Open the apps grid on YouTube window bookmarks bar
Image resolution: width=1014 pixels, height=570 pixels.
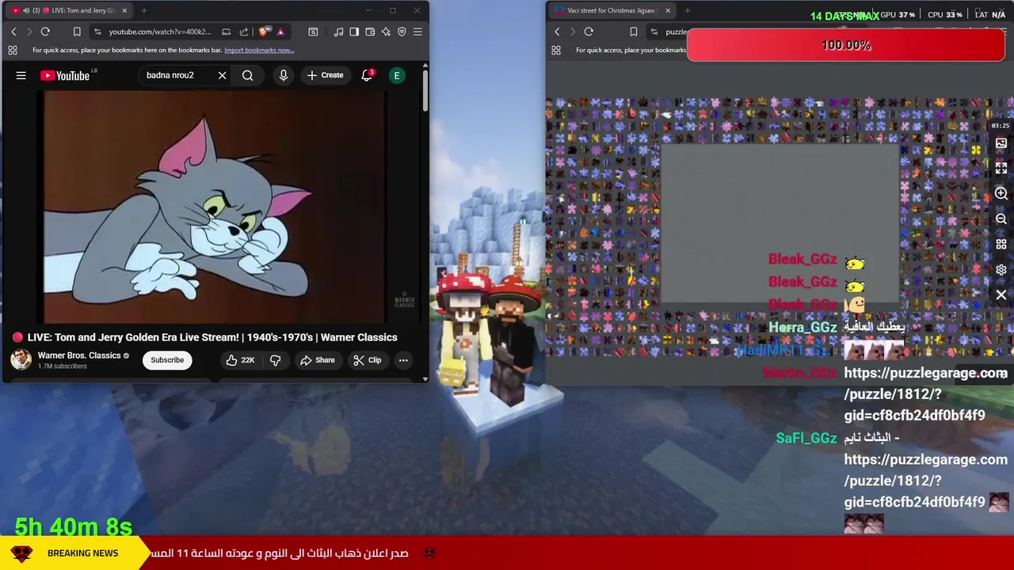pyautogui.click(x=13, y=50)
